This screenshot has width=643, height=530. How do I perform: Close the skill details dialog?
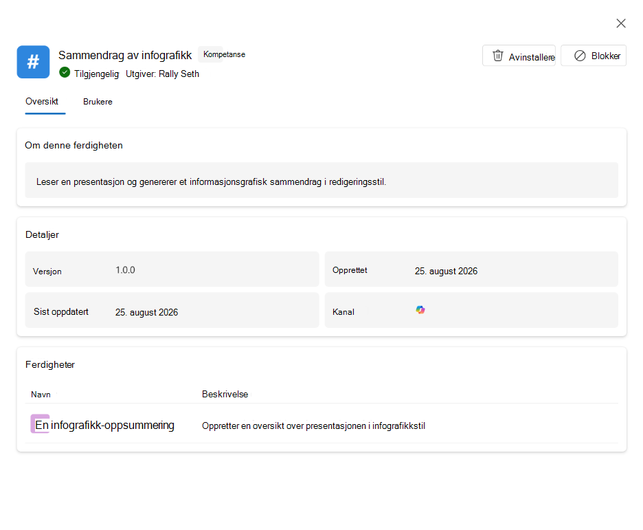click(621, 23)
